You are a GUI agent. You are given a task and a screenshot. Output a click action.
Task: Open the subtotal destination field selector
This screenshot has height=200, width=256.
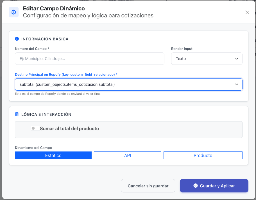(x=129, y=84)
